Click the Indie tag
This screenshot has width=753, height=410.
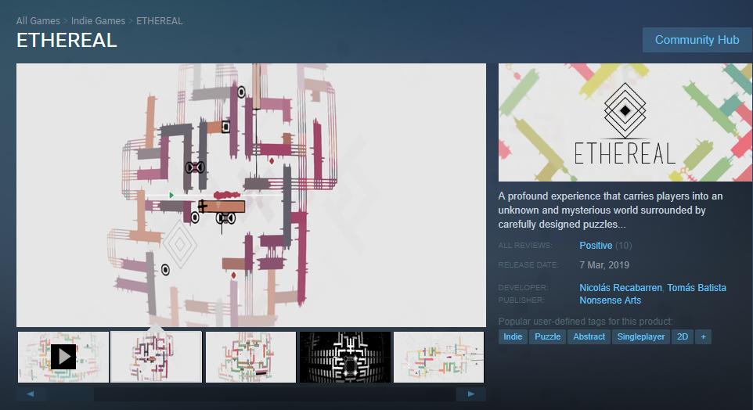(x=513, y=336)
